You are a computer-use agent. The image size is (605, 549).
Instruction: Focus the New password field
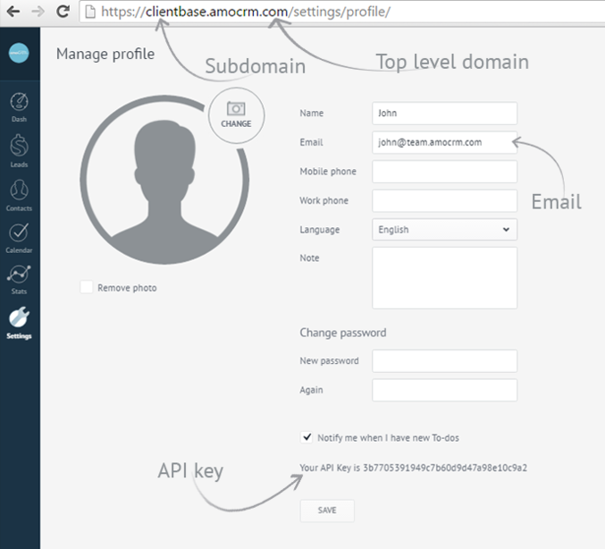tap(444, 361)
